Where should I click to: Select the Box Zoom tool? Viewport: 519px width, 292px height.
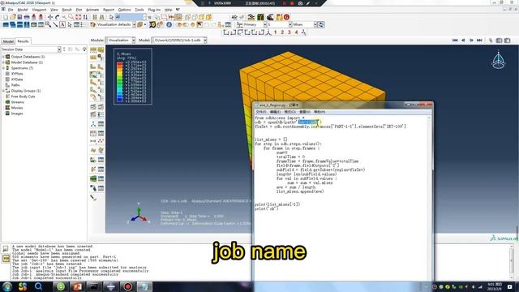(71, 17)
